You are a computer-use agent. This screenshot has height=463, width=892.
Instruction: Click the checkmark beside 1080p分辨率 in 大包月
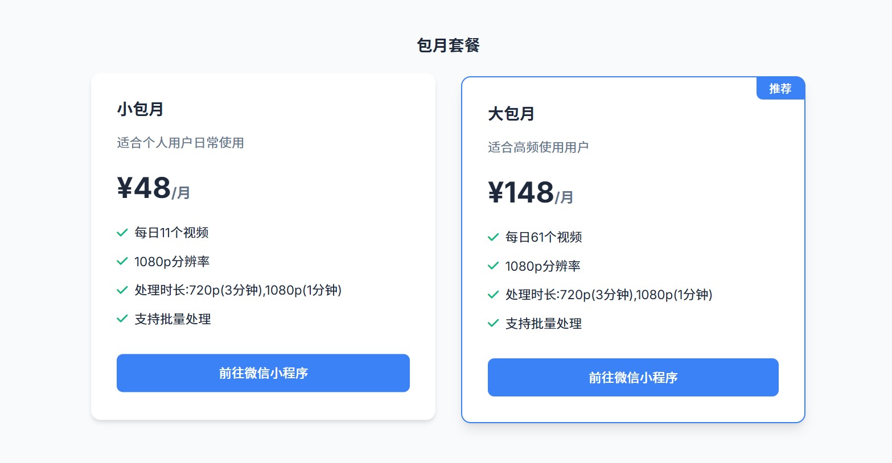[x=493, y=266]
